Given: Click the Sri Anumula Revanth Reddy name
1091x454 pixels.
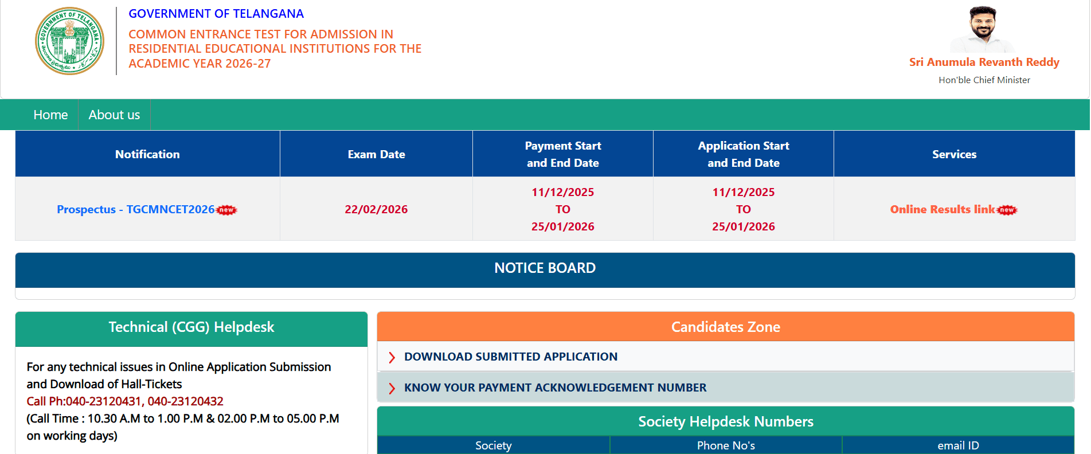Looking at the screenshot, I should pos(984,62).
